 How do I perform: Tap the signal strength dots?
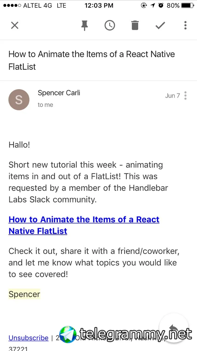[12, 5]
